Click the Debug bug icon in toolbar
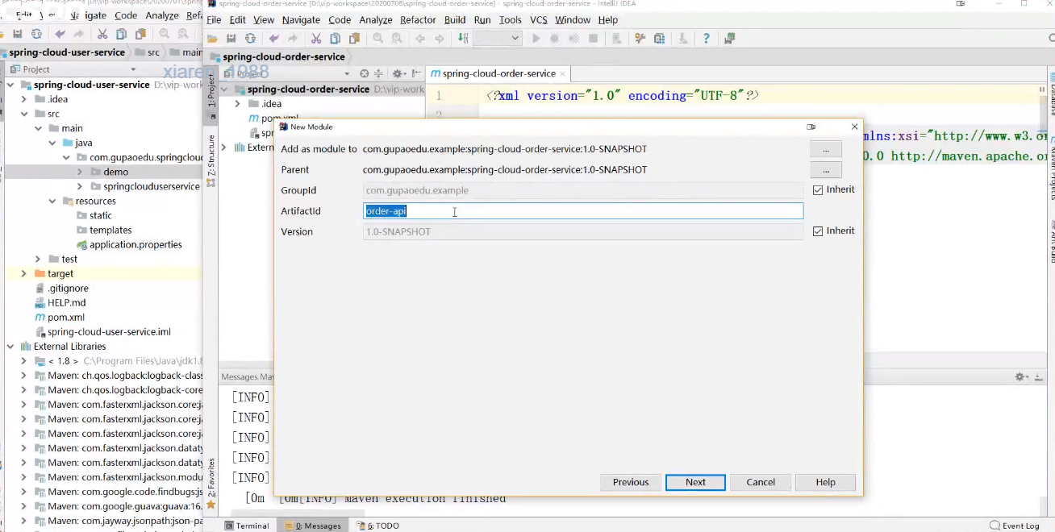 pos(555,39)
